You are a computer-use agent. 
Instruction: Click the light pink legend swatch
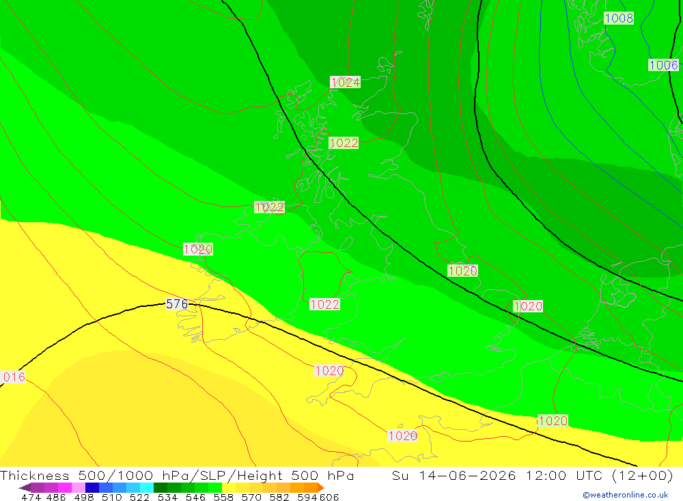79,487
